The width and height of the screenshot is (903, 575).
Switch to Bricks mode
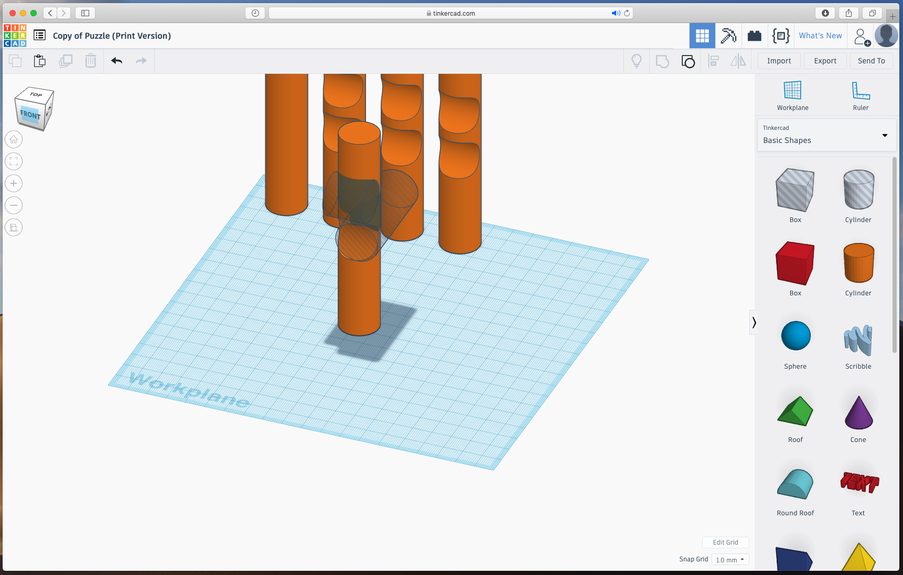coord(755,36)
